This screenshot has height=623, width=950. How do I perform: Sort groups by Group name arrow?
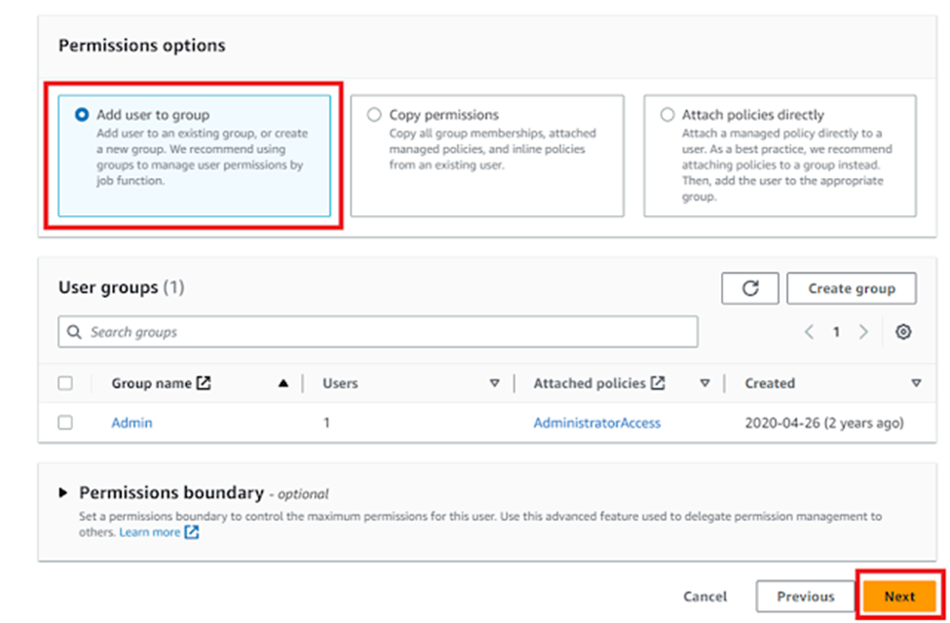pyautogui.click(x=284, y=384)
